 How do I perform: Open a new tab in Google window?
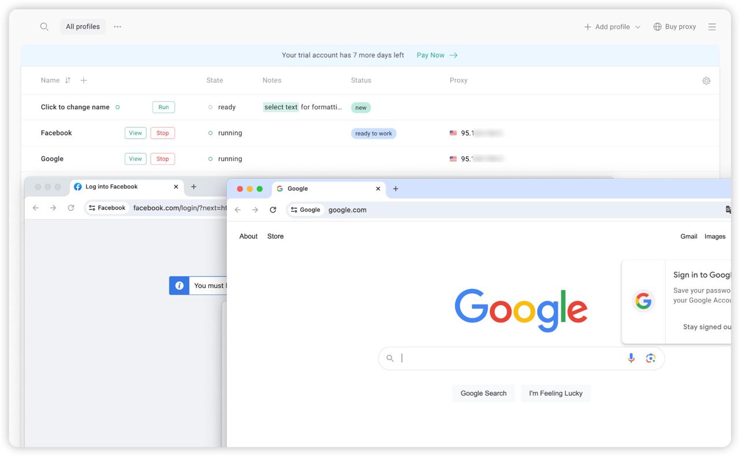395,189
